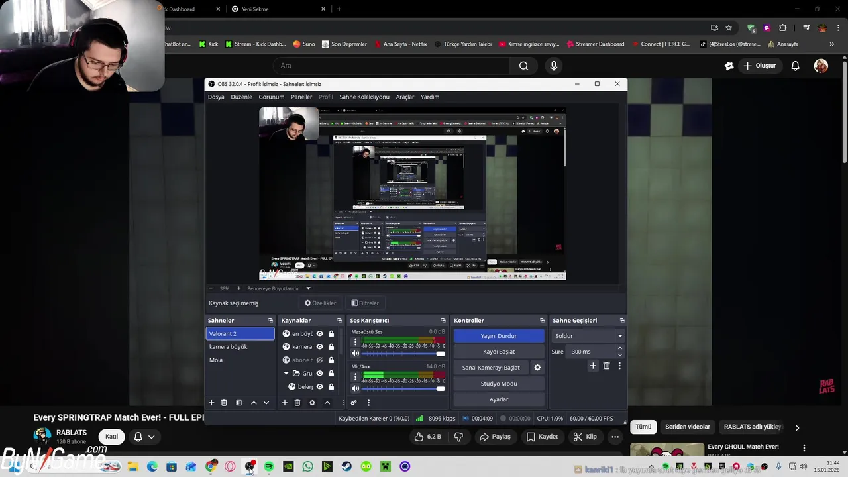Pop out the Sahne Geçişleri dock panel

621,321
